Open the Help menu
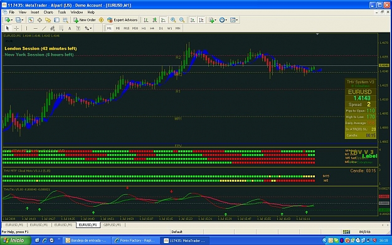392x245 pixels. (91, 13)
